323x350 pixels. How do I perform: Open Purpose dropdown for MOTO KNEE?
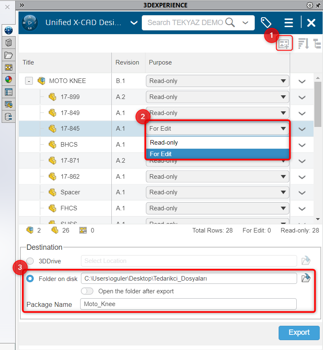[217, 81]
